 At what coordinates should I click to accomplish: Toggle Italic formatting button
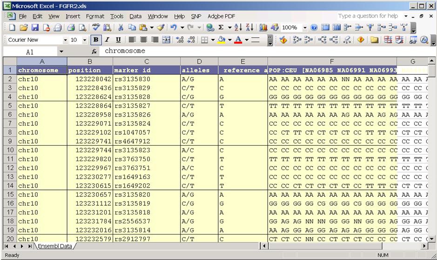point(107,40)
